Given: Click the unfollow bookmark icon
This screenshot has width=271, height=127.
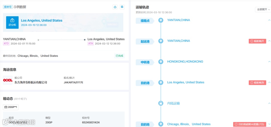Looking at the screenshot, I should pos(122,7).
